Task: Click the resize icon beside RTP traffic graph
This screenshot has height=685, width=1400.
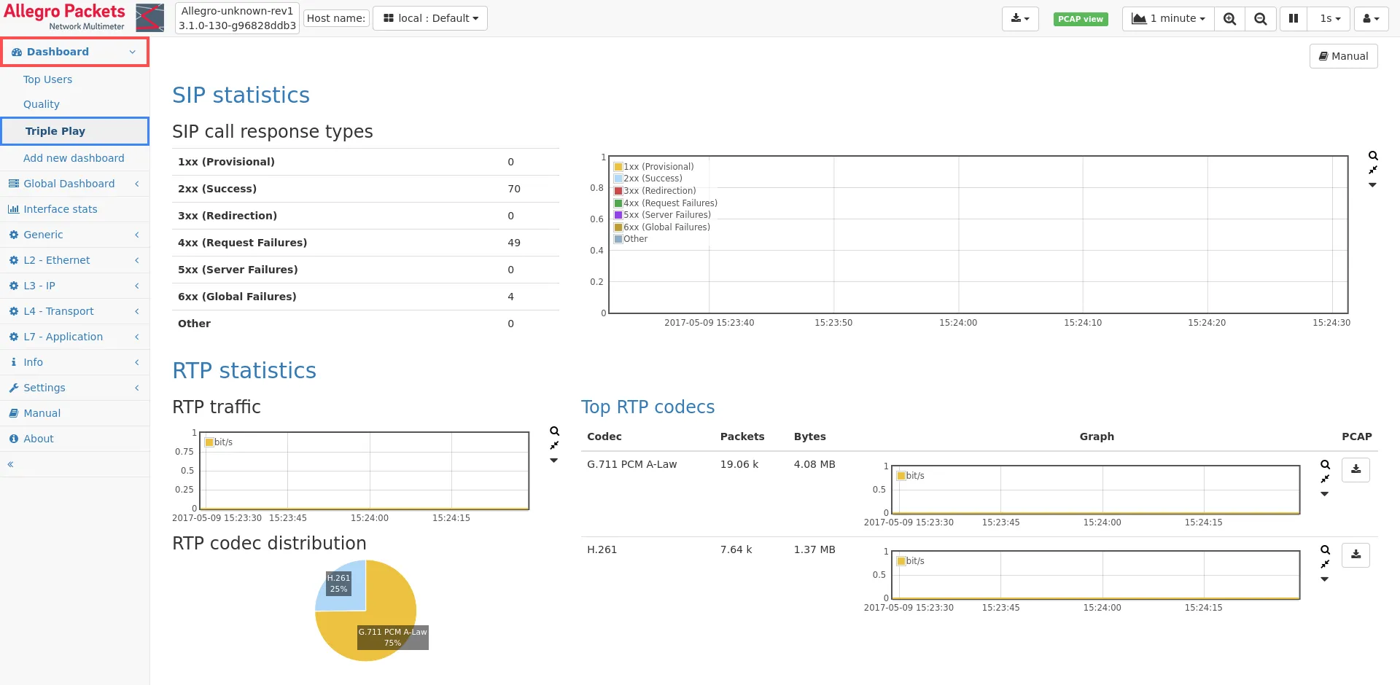Action: click(554, 445)
